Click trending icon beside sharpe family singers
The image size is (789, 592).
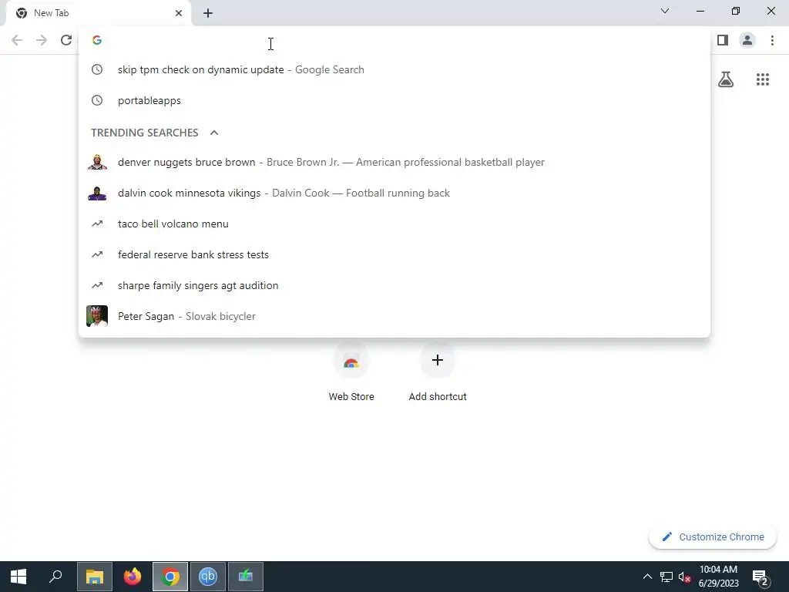97,285
